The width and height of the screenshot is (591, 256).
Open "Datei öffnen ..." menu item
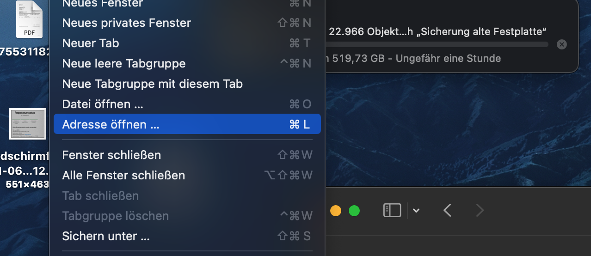[103, 104]
